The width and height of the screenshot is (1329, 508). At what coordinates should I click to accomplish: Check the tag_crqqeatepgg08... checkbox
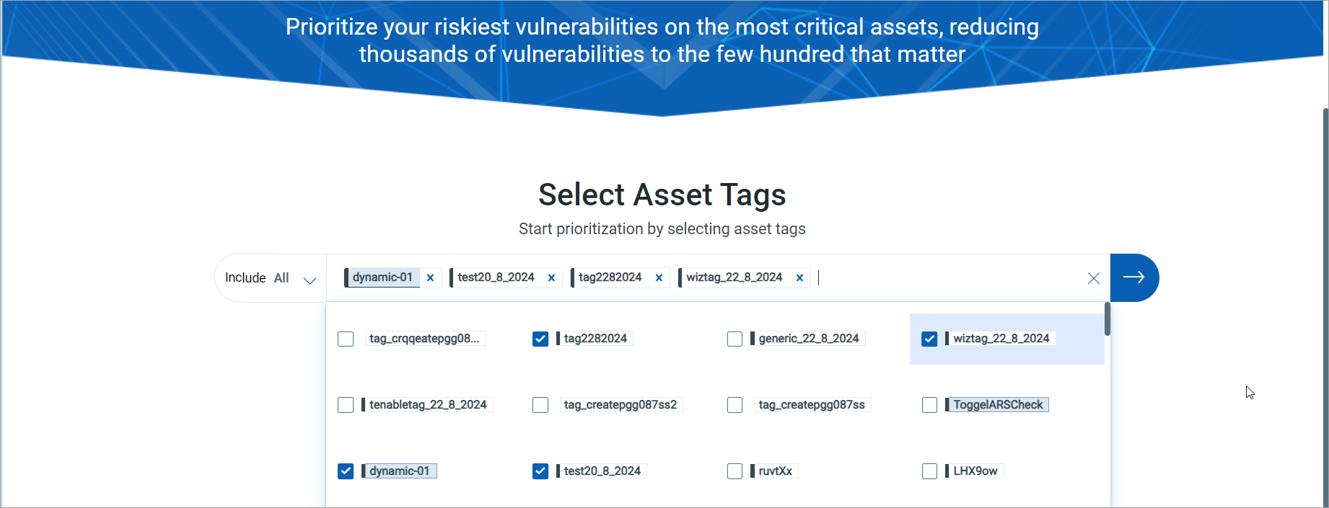coord(346,339)
